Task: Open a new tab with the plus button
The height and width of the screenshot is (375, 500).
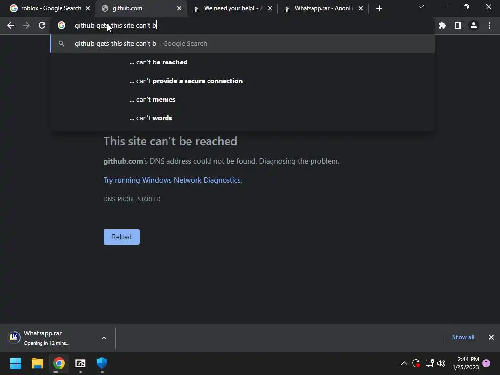Action: click(379, 8)
